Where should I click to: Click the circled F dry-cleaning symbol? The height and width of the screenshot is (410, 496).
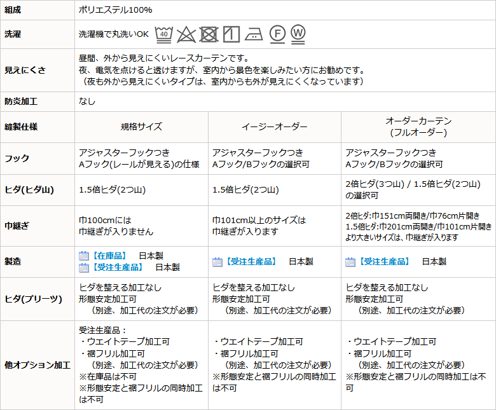277,34
